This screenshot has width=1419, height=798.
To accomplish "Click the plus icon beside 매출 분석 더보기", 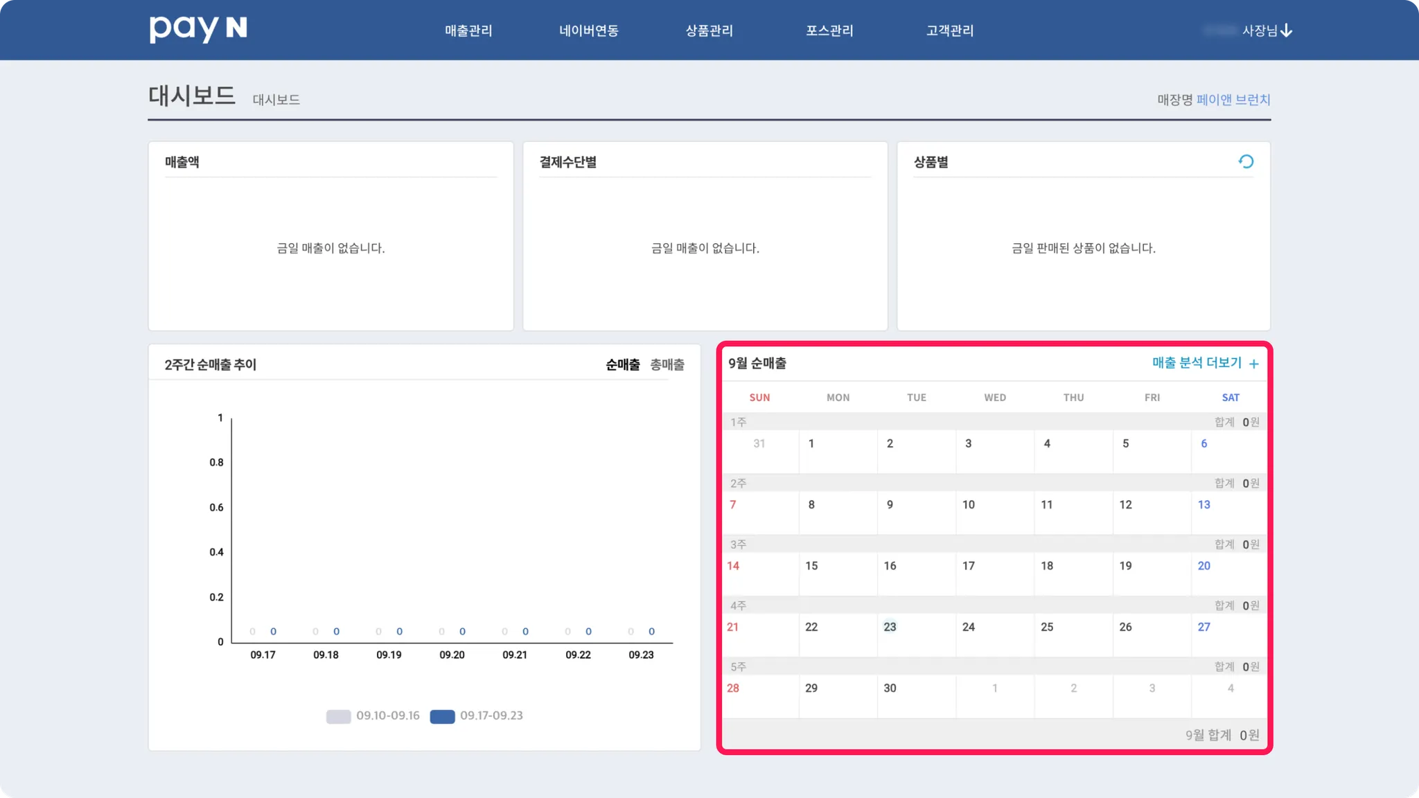I will 1253,364.
